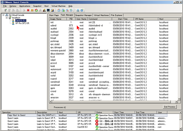Collapse the My Virtual Console tree node

click(x=3, y=15)
